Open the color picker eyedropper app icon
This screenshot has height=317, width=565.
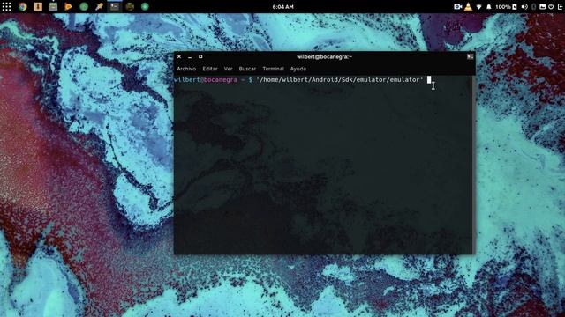pyautogui.click(x=99, y=6)
